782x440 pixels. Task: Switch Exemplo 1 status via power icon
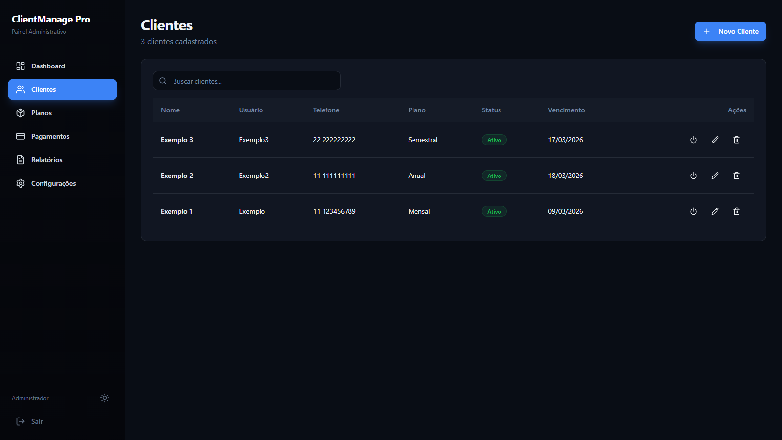click(x=693, y=211)
